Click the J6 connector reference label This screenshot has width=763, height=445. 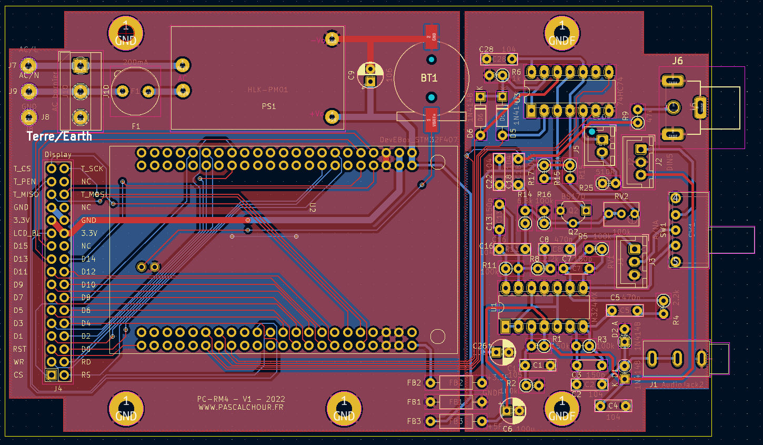[677, 61]
